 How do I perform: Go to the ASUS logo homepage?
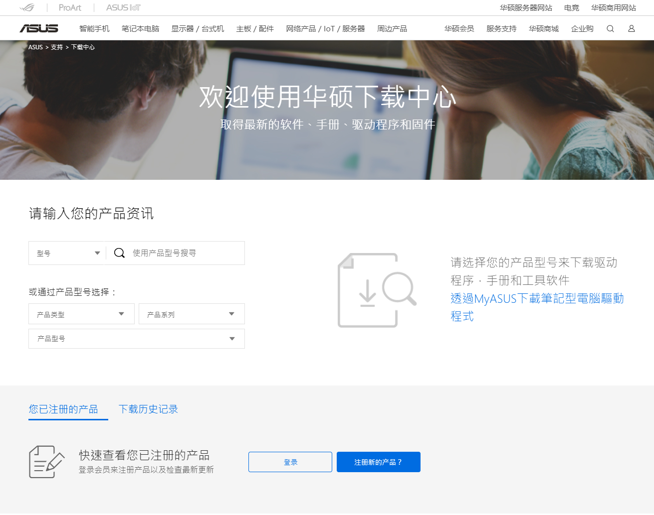click(x=39, y=28)
